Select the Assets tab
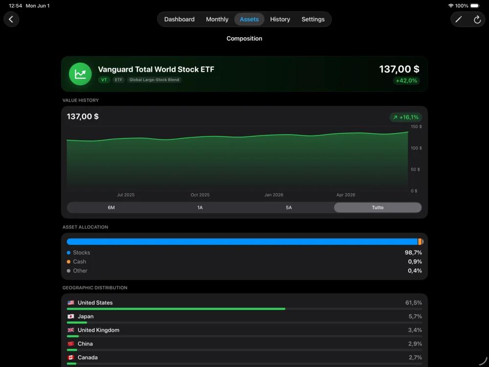Image resolution: width=489 pixels, height=367 pixels. [249, 20]
